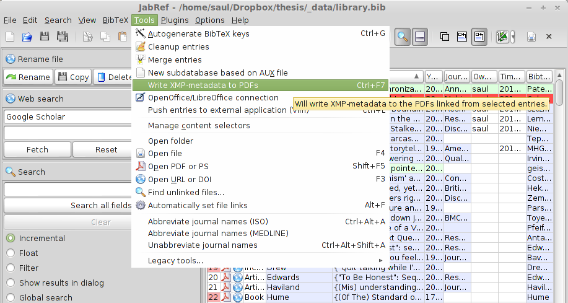Click the URL globe icon in row 21

point(238,287)
